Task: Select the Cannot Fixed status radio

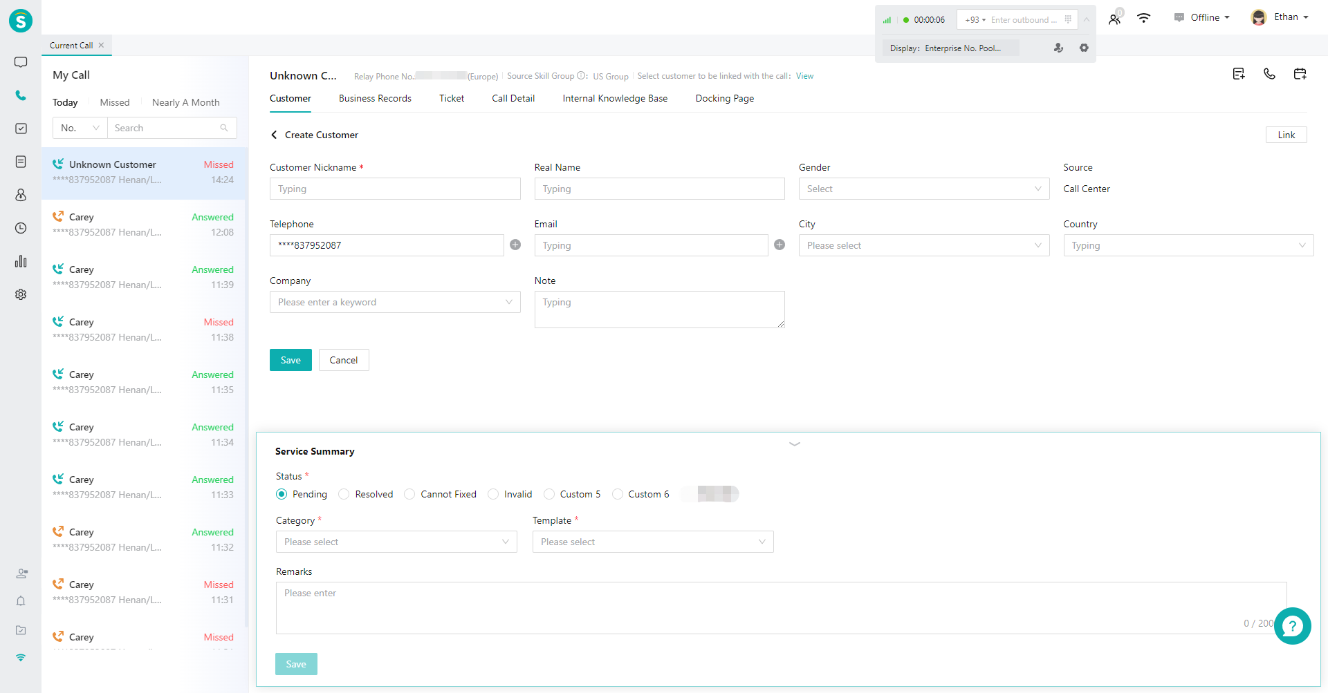Action: click(x=409, y=494)
